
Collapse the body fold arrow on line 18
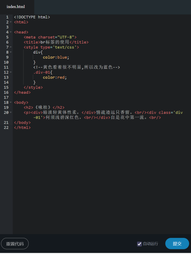pyautogui.click(x=11, y=102)
